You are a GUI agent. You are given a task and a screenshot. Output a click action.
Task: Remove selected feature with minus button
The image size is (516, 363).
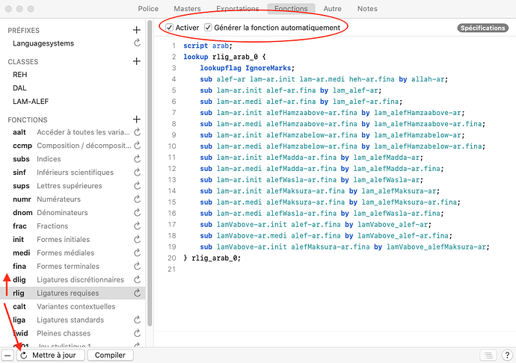pyautogui.click(x=7, y=356)
